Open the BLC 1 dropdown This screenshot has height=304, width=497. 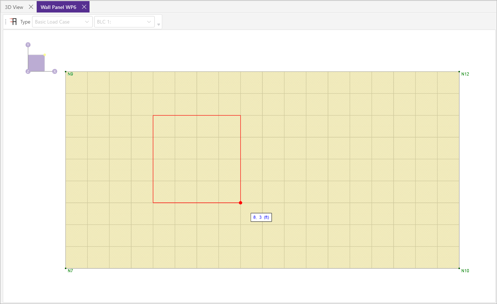coord(124,22)
